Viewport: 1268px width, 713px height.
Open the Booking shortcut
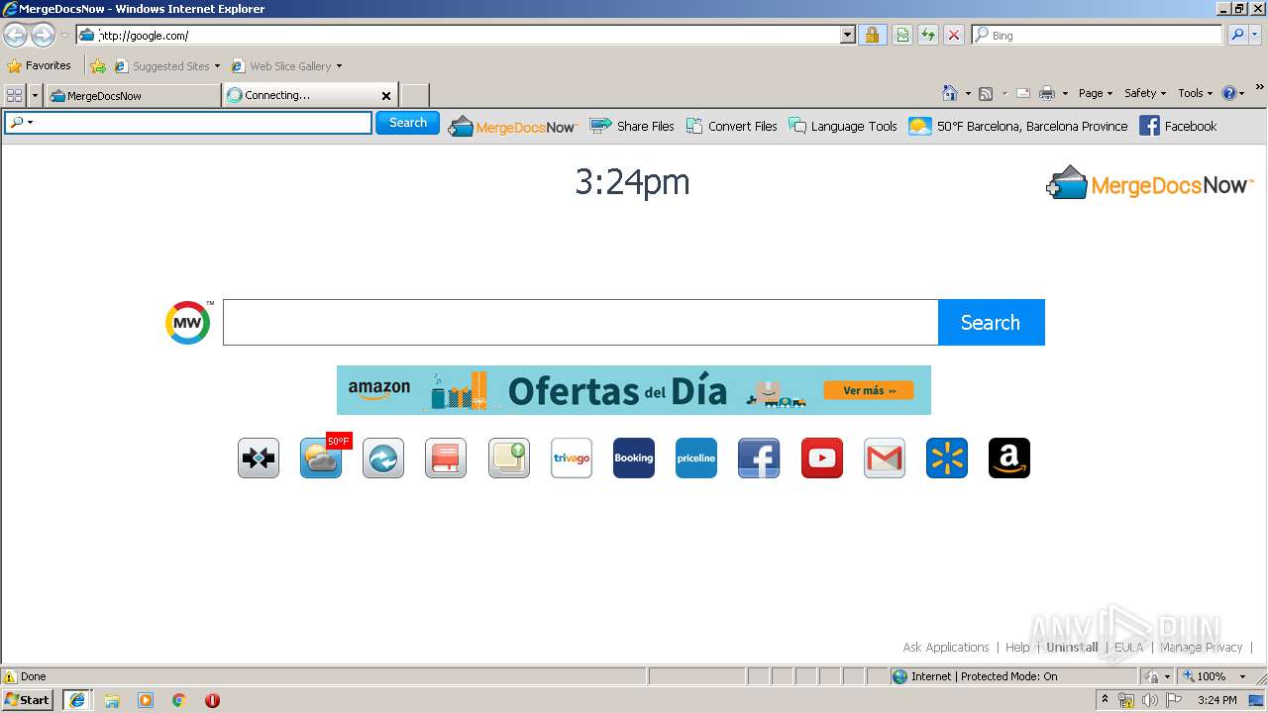634,458
